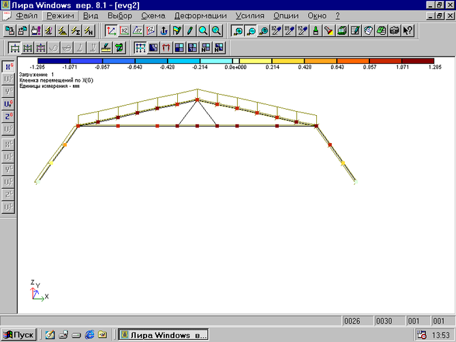Switch to YZ plane projection view
456x342 pixels.
151,31
